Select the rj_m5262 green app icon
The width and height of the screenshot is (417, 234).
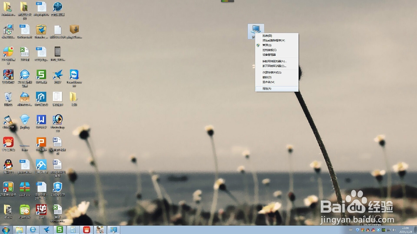click(x=25, y=212)
